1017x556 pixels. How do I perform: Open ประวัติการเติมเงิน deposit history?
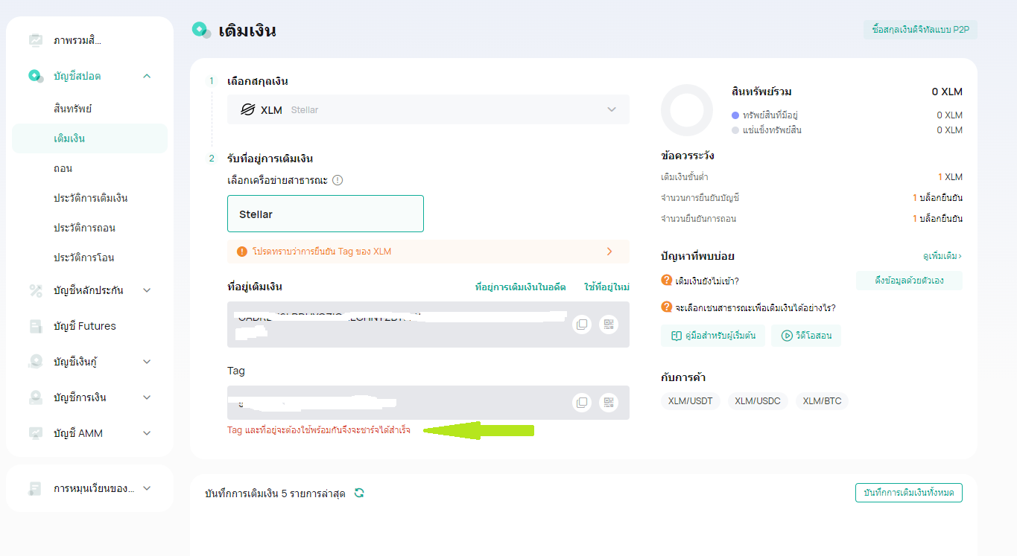tap(91, 198)
